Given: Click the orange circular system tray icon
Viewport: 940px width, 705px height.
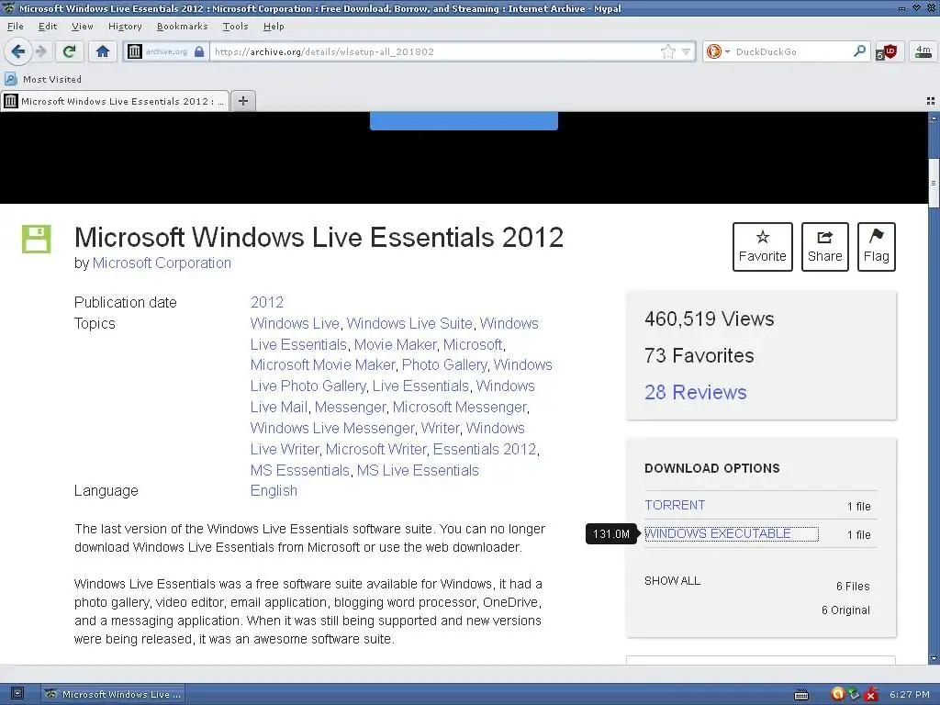Looking at the screenshot, I should click(x=837, y=694).
